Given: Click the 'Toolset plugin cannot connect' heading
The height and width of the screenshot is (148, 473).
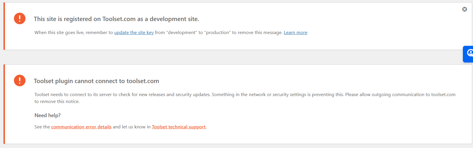Looking at the screenshot, I should coord(96,81).
